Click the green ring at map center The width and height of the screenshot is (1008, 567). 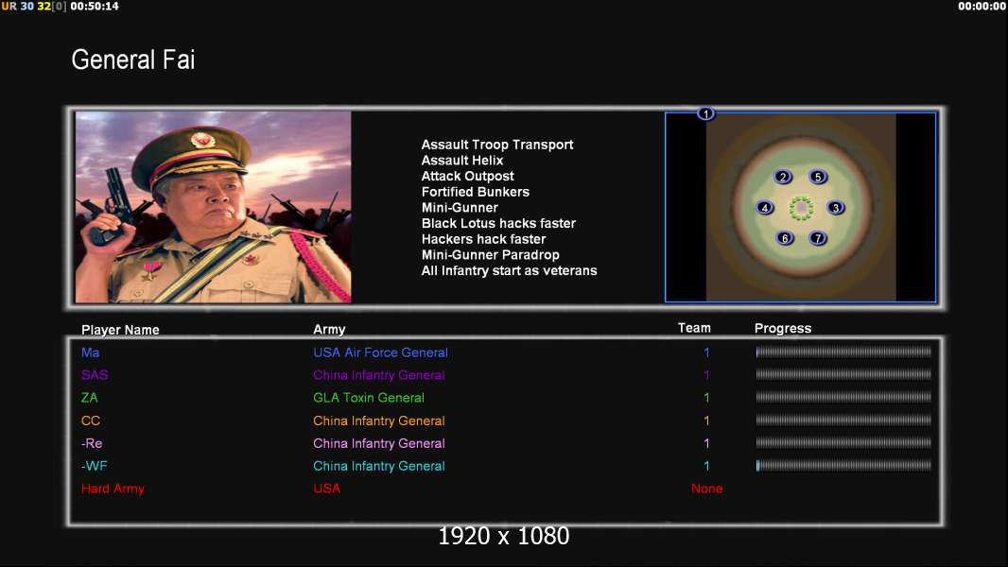coord(801,207)
